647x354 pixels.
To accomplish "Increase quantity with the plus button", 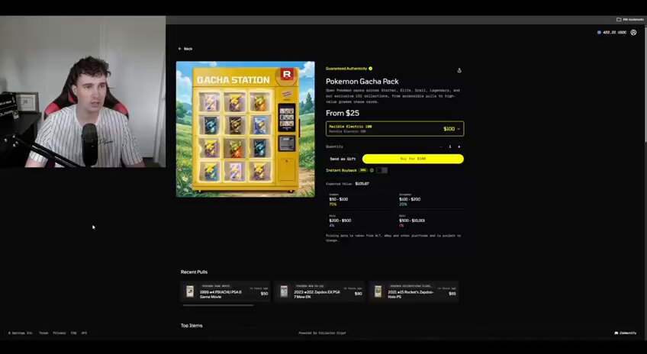I will coord(459,146).
